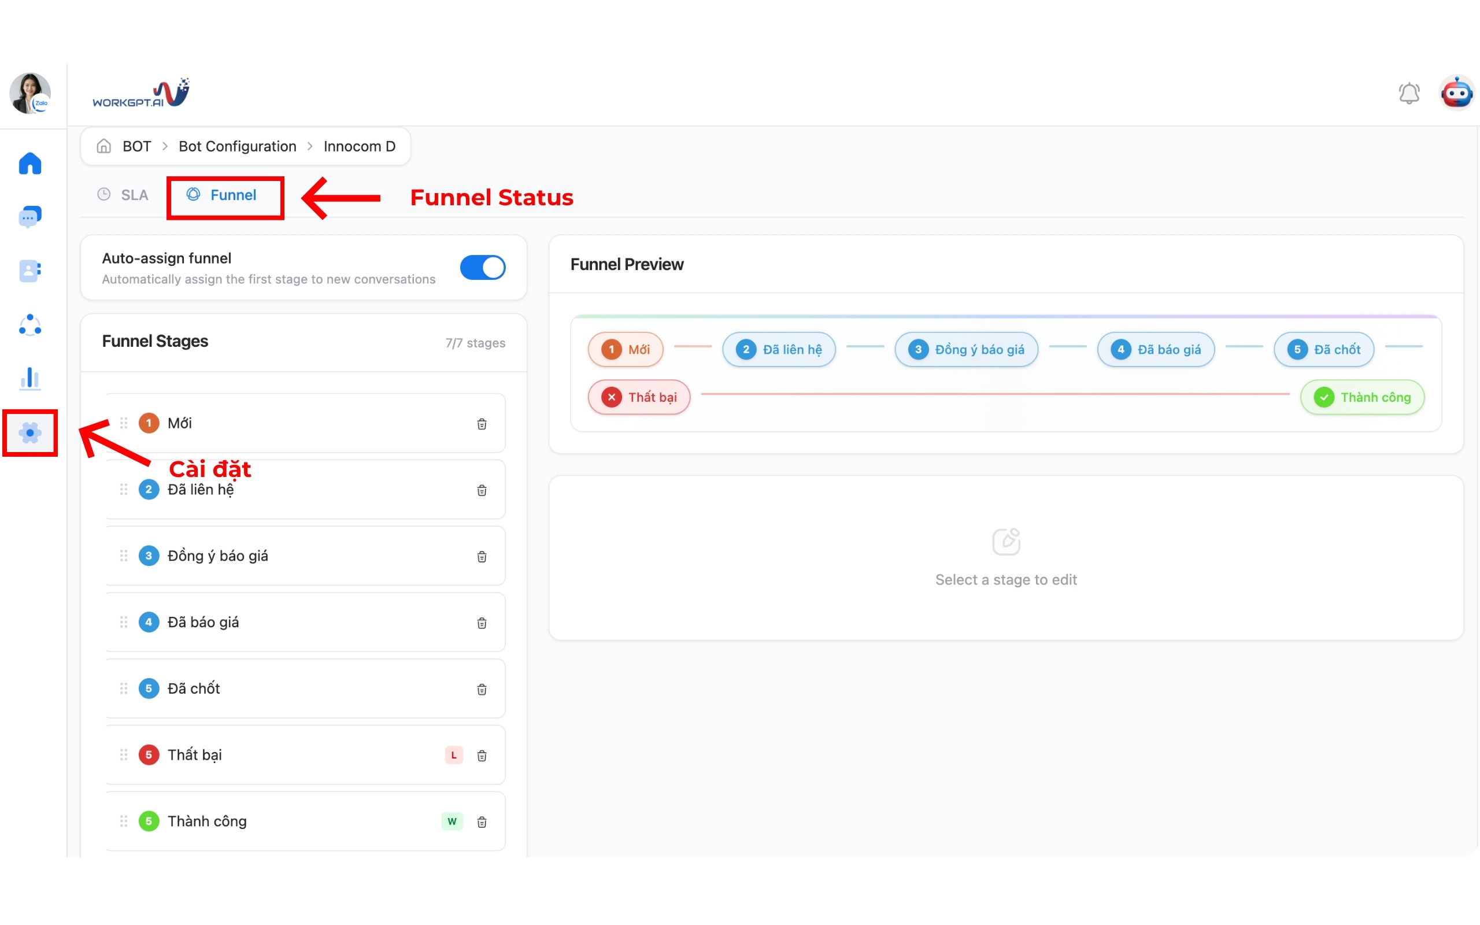This screenshot has height=925, width=1480.
Task: Delete the 'Đã liên hệ' stage
Action: click(482, 490)
